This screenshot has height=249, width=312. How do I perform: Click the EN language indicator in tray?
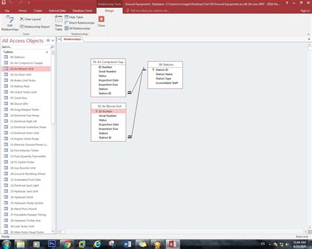click(x=263, y=244)
